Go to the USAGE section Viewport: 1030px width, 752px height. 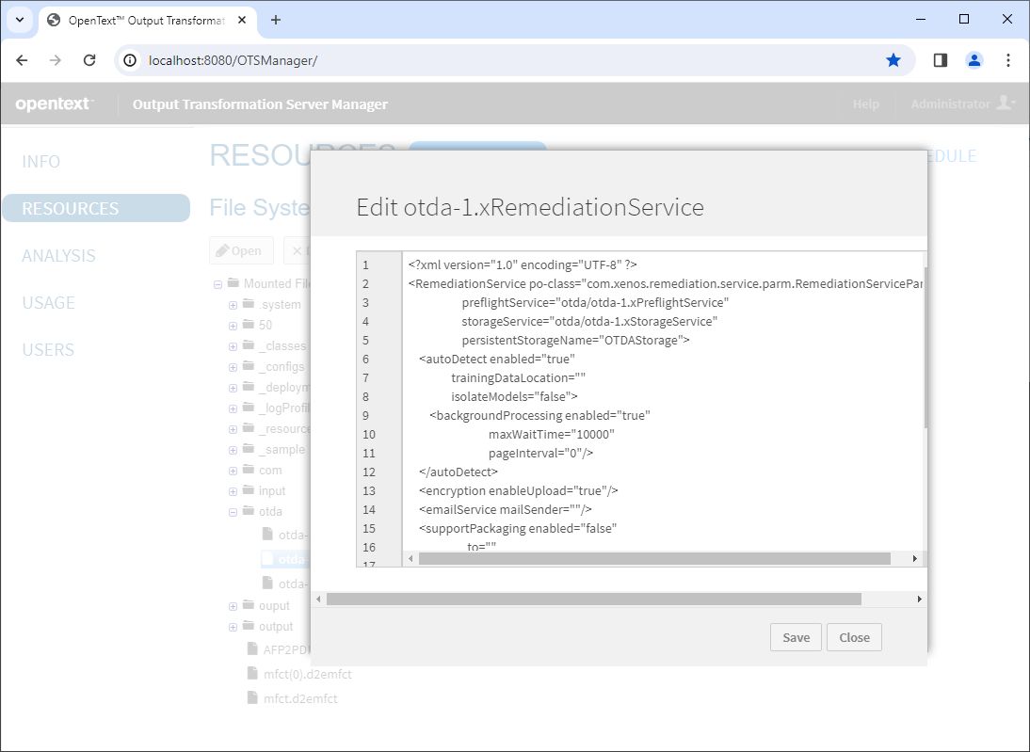coord(48,303)
